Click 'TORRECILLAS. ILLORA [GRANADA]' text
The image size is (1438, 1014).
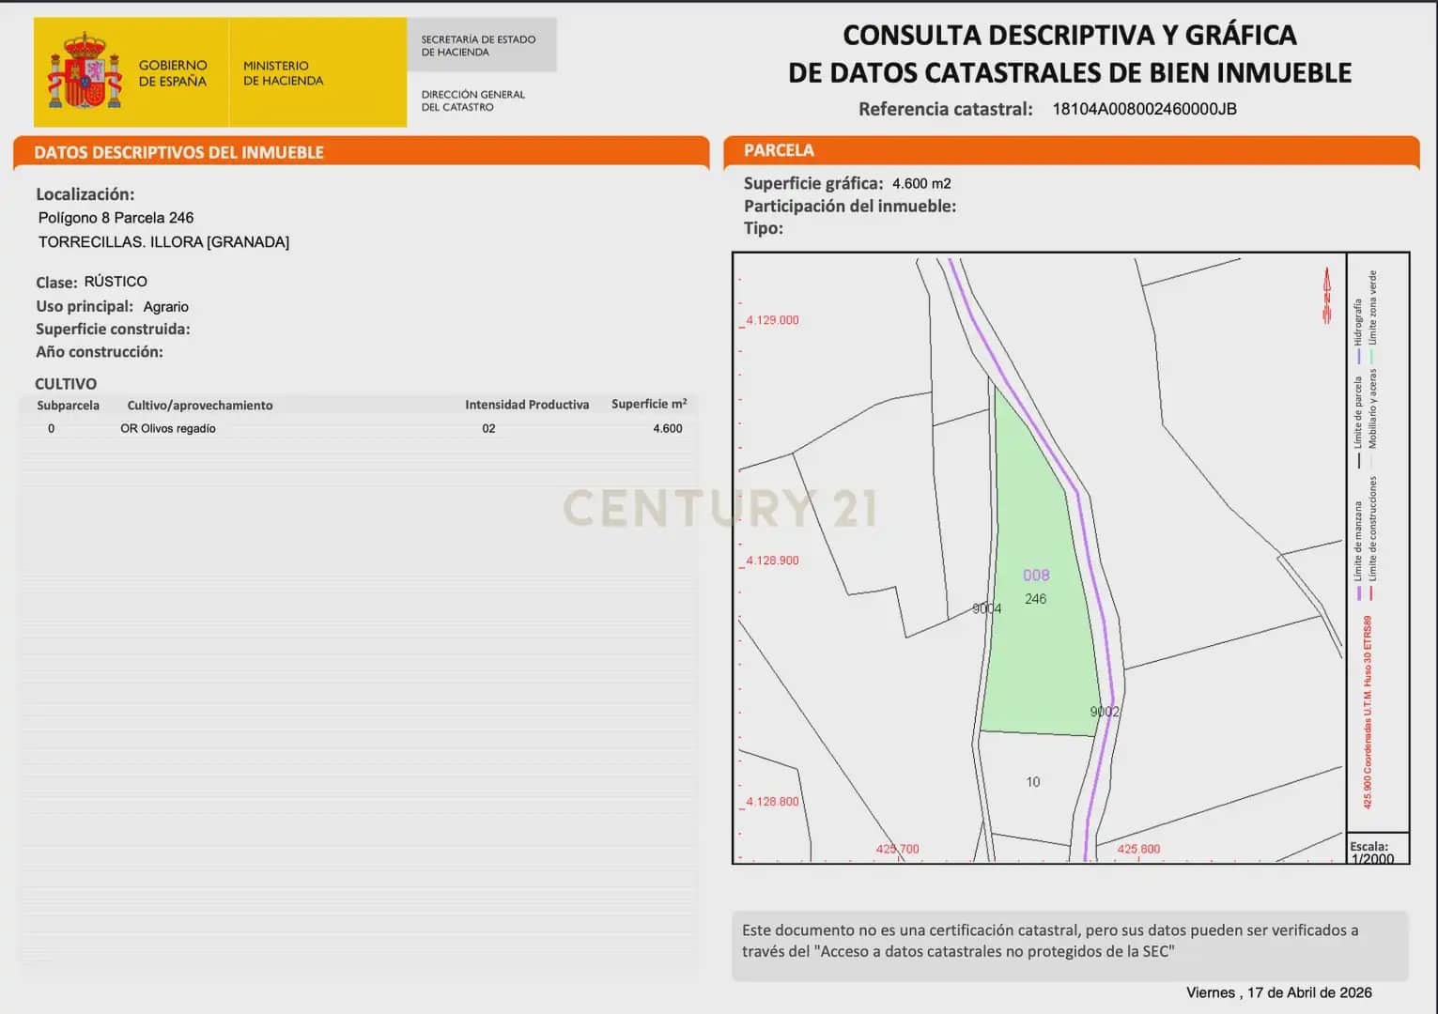coord(163,242)
